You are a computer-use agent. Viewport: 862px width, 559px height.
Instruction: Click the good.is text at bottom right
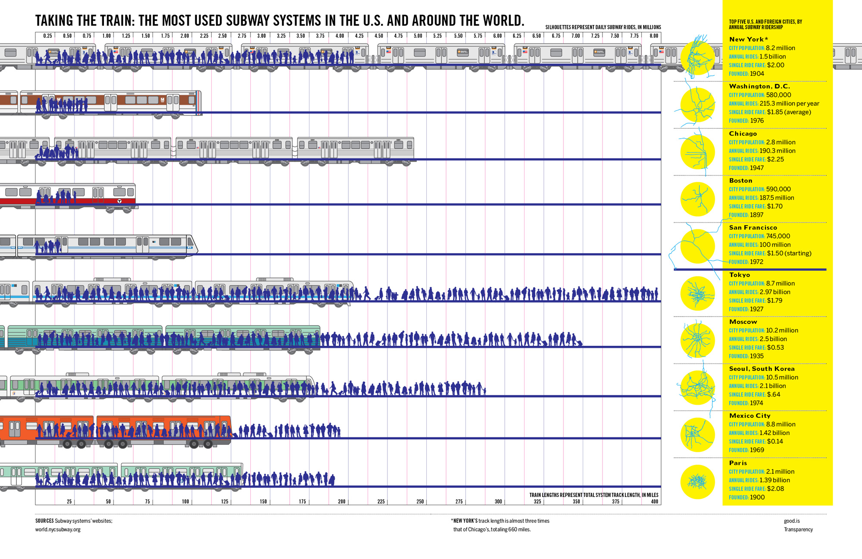click(791, 521)
